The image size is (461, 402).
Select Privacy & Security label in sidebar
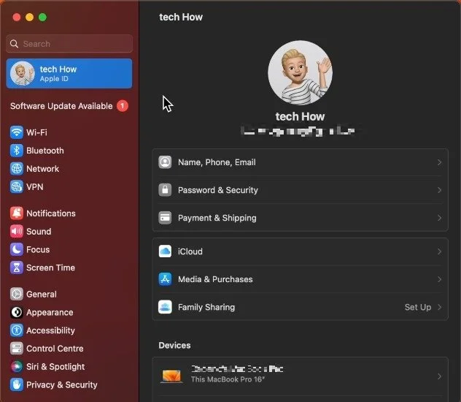(x=62, y=384)
